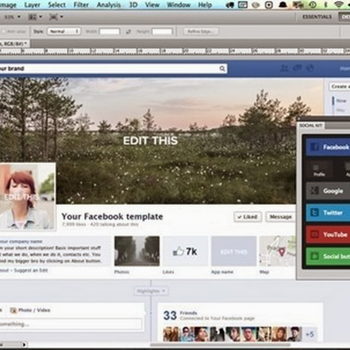Click the Width input field

tap(110, 31)
